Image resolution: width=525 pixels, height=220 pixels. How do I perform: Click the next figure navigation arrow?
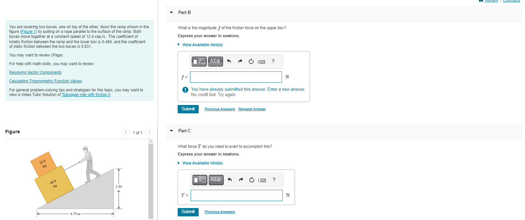(149, 132)
